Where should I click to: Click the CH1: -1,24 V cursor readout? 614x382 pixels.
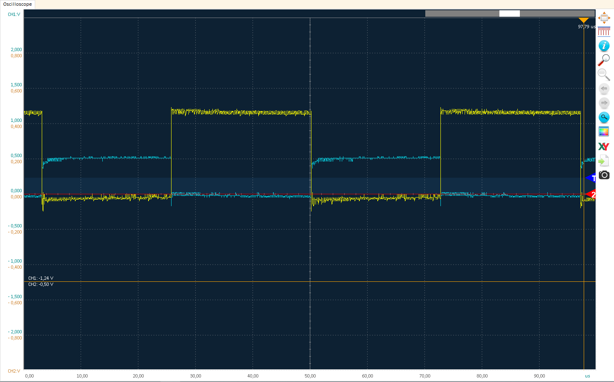click(41, 278)
